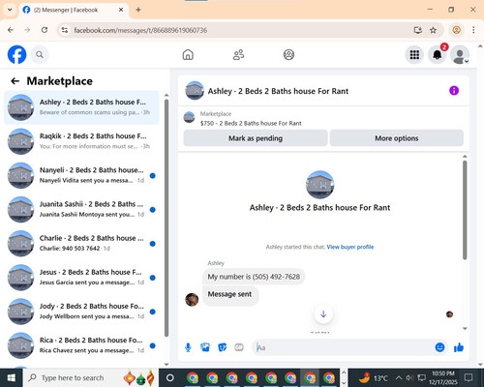Viewport: 484px width, 387px height.
Task: Open the Facebook logo home link
Action: (16, 54)
